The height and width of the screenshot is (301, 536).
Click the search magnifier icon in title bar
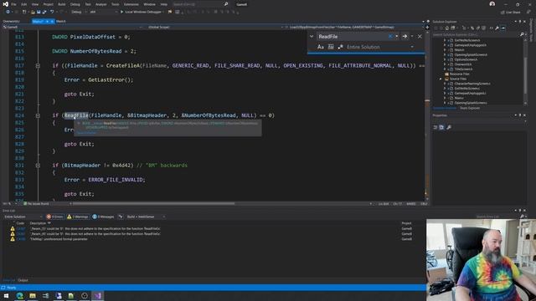(226, 4)
